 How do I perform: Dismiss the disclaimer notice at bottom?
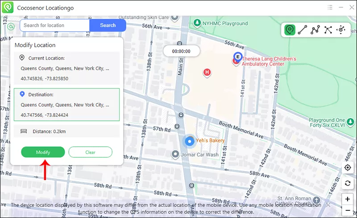tap(328, 204)
